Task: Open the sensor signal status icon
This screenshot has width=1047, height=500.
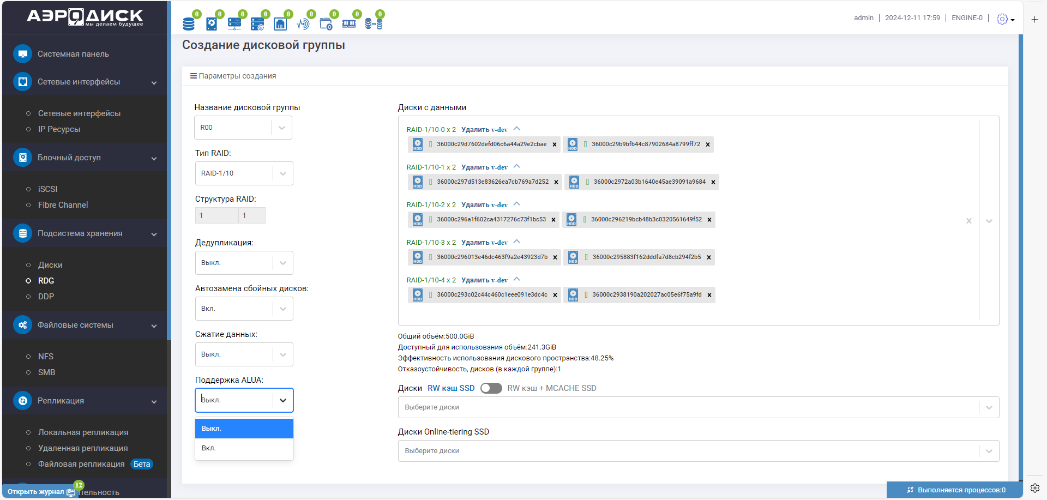Action: 303,23
